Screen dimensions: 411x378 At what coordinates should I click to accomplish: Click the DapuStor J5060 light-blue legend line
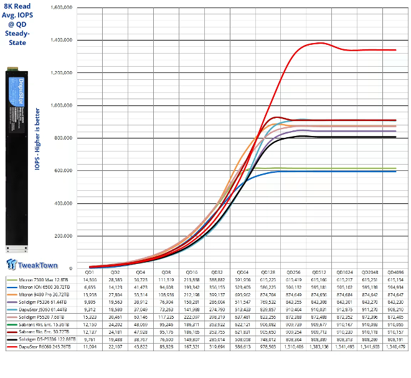[12, 310]
